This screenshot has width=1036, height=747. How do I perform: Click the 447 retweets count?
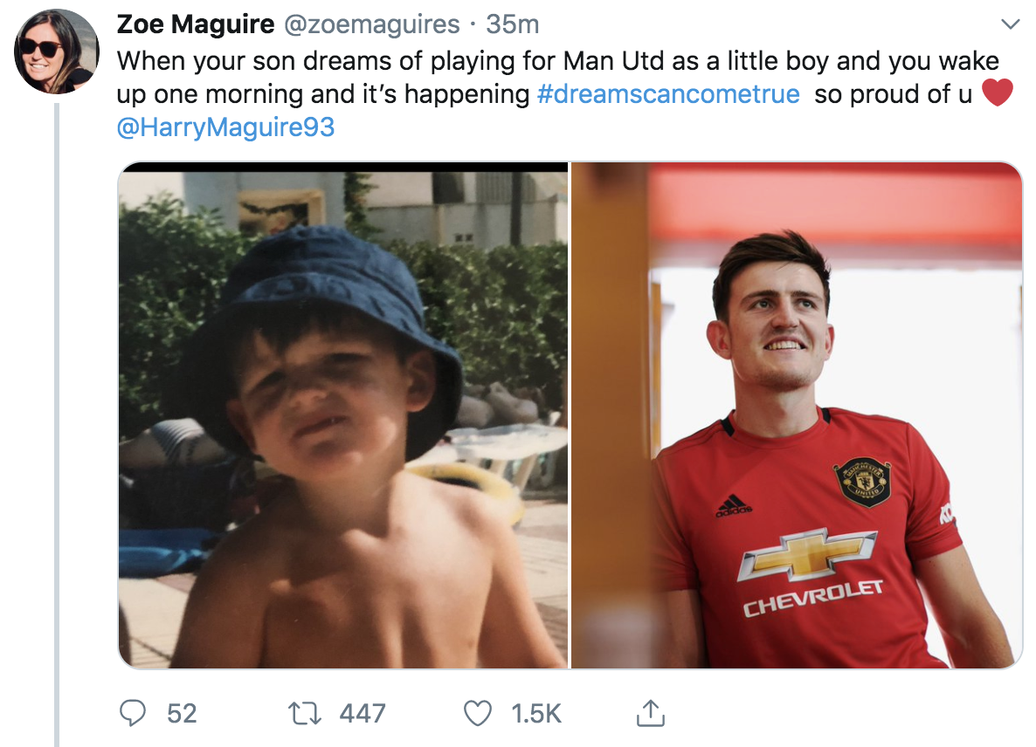363,715
